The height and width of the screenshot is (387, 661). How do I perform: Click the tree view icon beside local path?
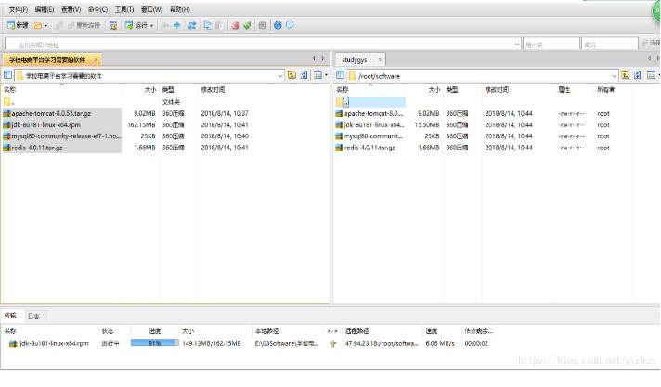pyautogui.click(x=7, y=74)
